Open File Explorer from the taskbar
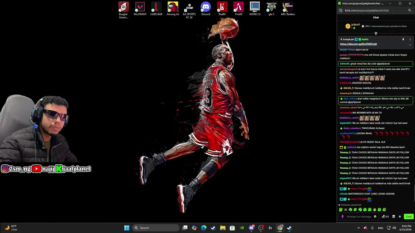 click(223, 228)
